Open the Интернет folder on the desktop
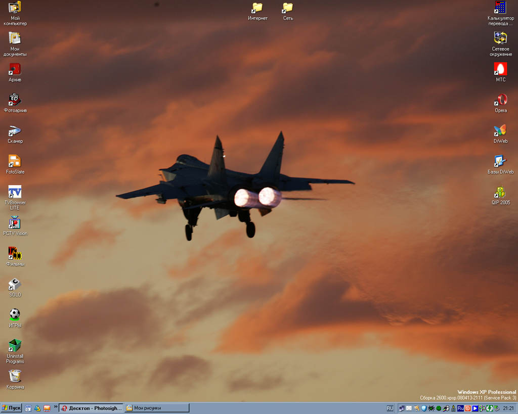518x414 pixels. pyautogui.click(x=257, y=8)
